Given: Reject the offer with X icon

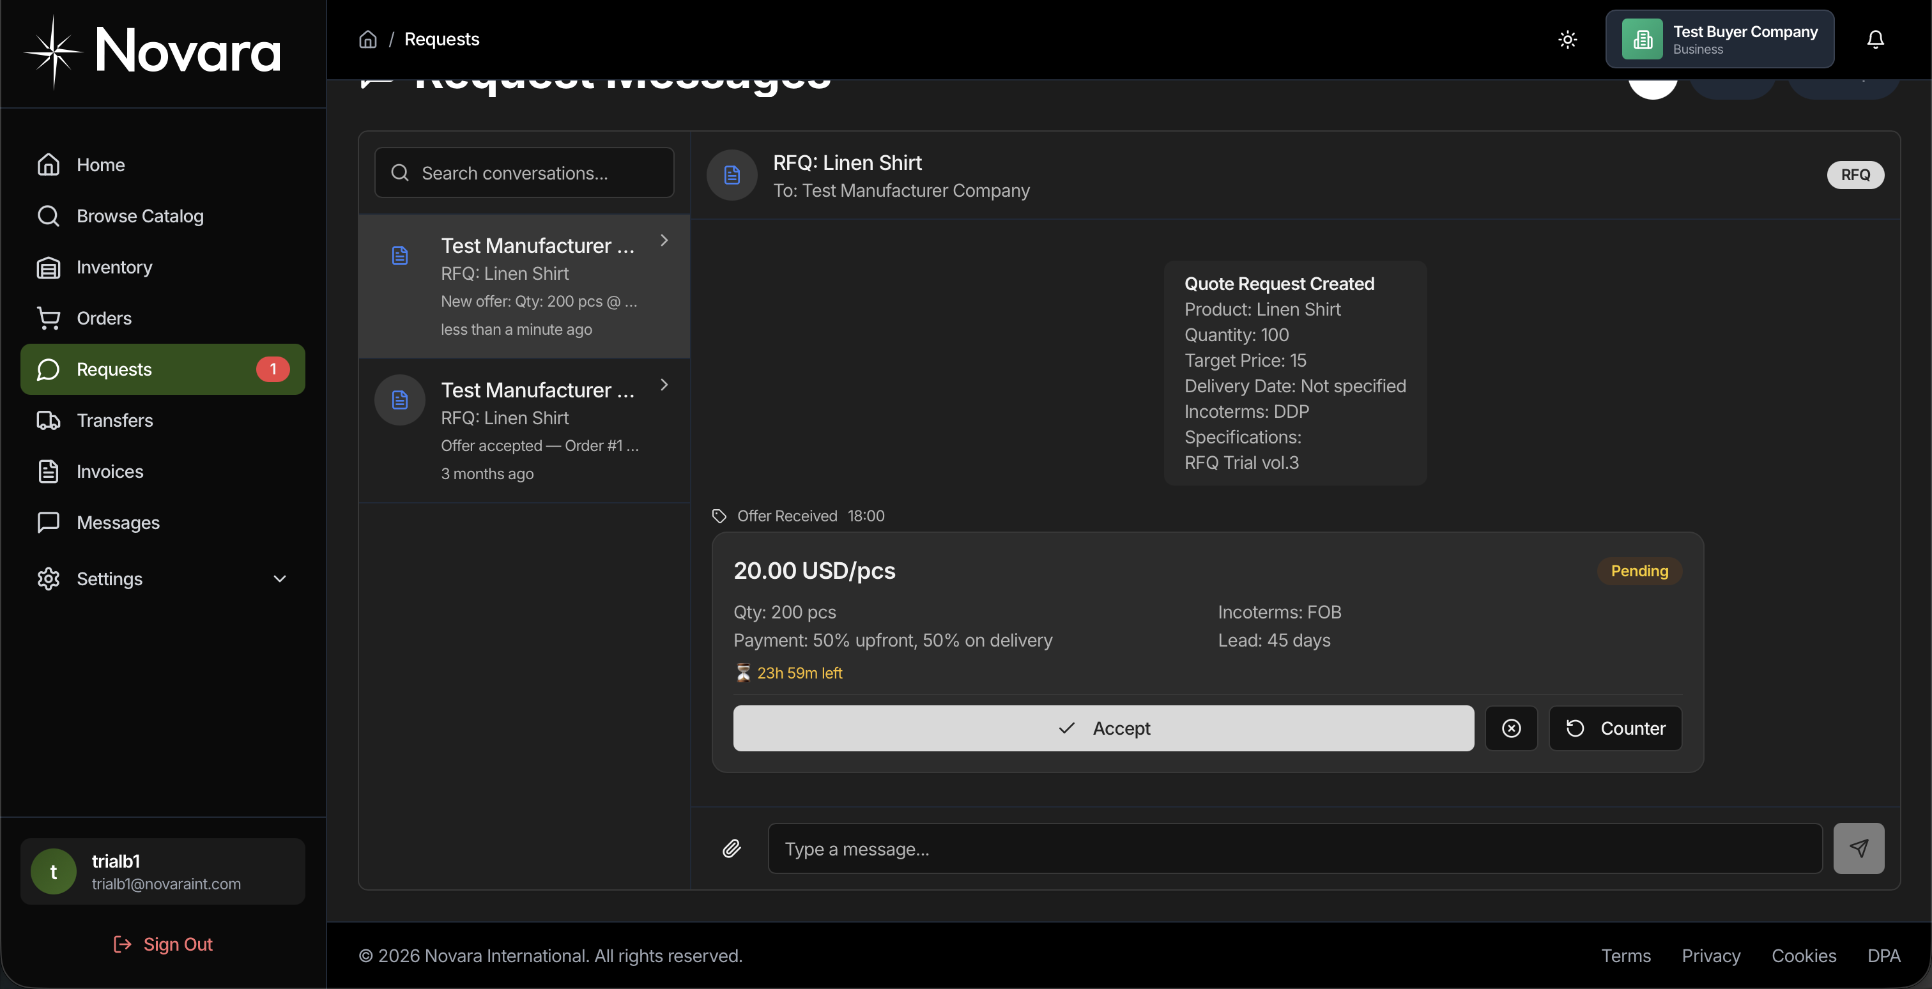Looking at the screenshot, I should [x=1511, y=728].
